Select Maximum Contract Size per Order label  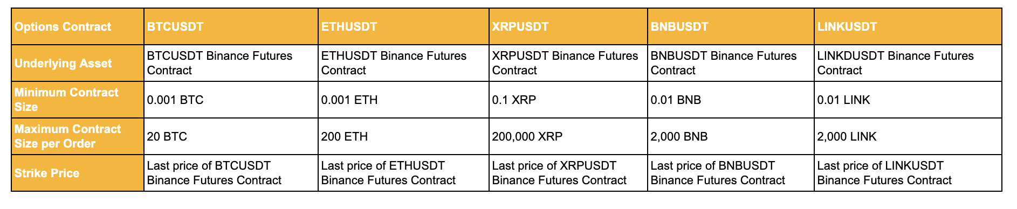pyautogui.click(x=78, y=136)
